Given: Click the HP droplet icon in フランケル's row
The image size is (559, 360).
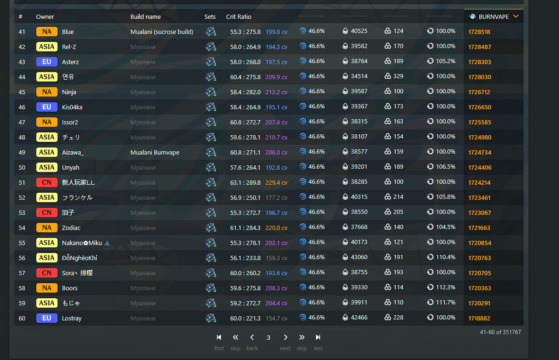Looking at the screenshot, I should [x=345, y=196].
